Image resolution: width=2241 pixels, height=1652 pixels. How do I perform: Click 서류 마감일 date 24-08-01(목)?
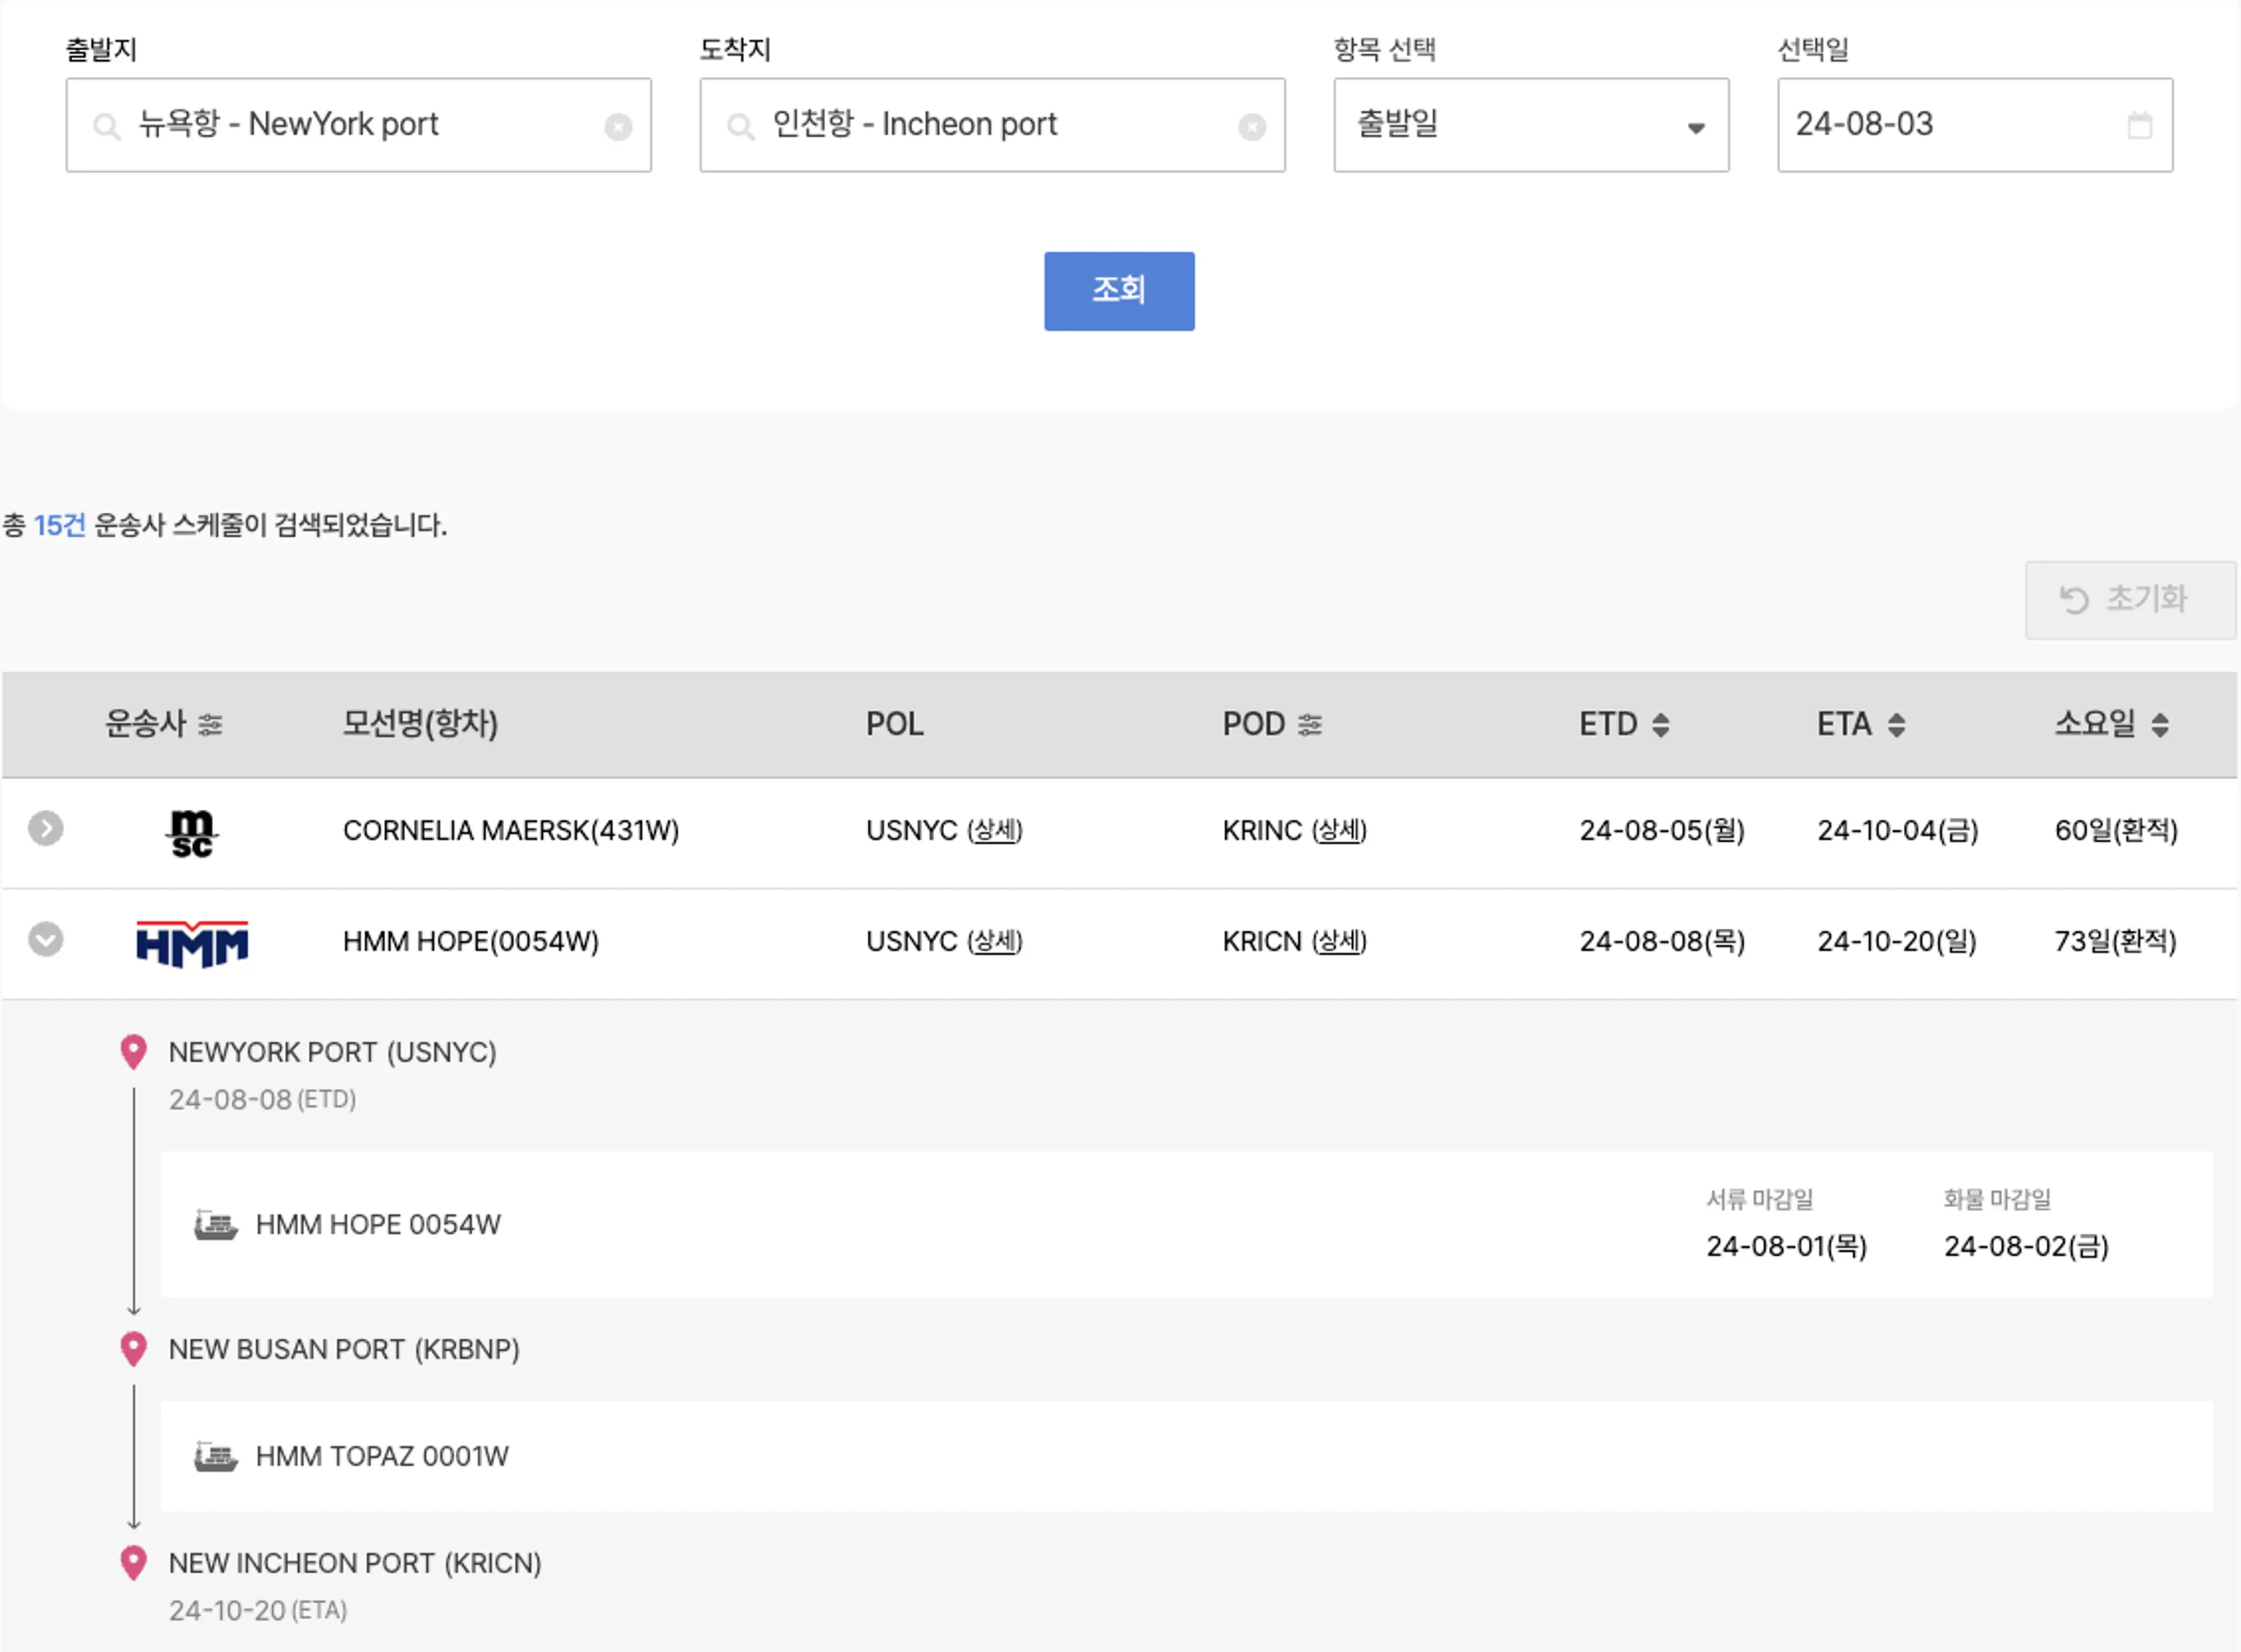(1787, 1247)
